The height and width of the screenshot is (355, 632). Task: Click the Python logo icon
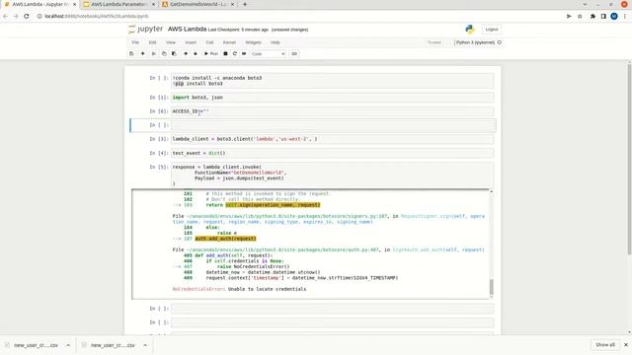(x=470, y=29)
